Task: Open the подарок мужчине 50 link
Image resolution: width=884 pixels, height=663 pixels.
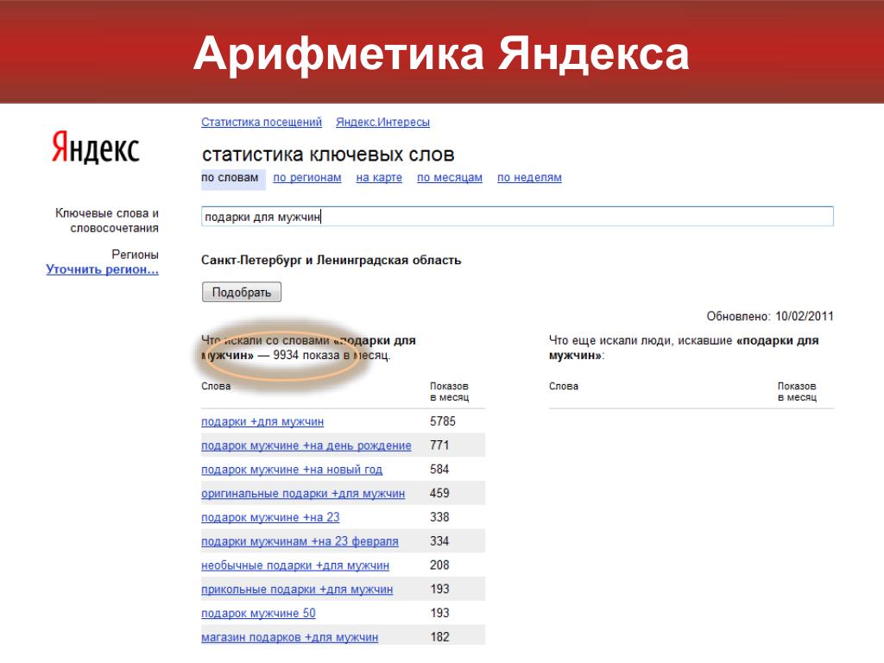Action: 258,614
